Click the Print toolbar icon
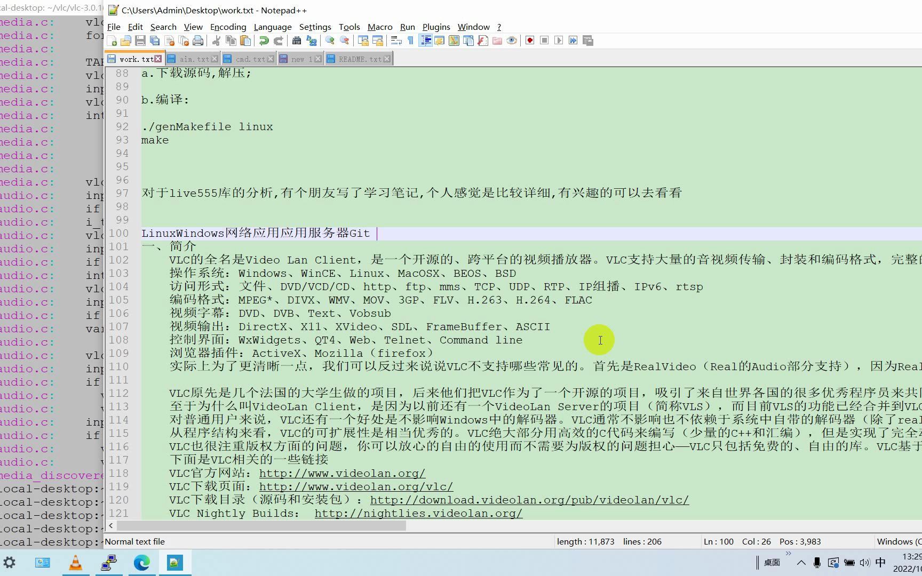The width and height of the screenshot is (922, 576). pyautogui.click(x=198, y=41)
